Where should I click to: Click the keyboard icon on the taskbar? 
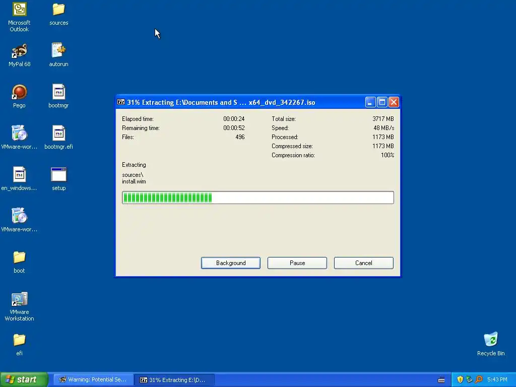point(441,380)
